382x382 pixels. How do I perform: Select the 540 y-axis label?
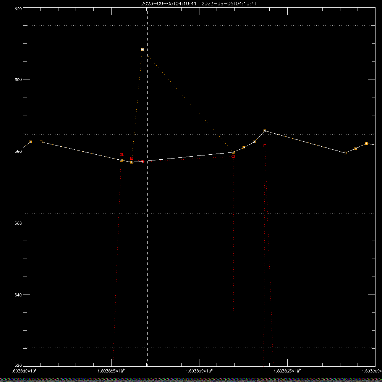pos(18,295)
